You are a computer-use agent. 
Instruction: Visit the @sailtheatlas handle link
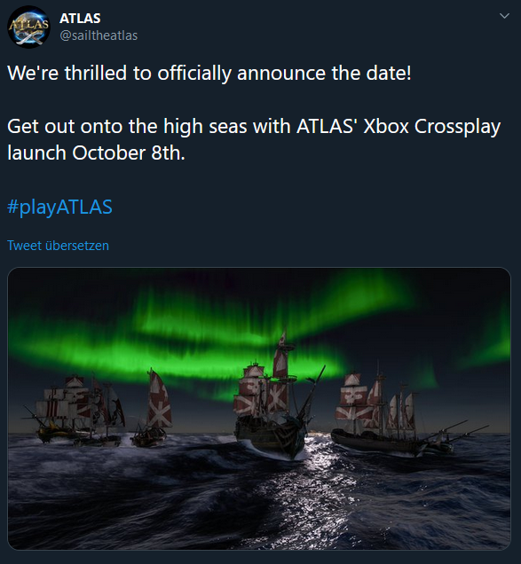point(99,35)
